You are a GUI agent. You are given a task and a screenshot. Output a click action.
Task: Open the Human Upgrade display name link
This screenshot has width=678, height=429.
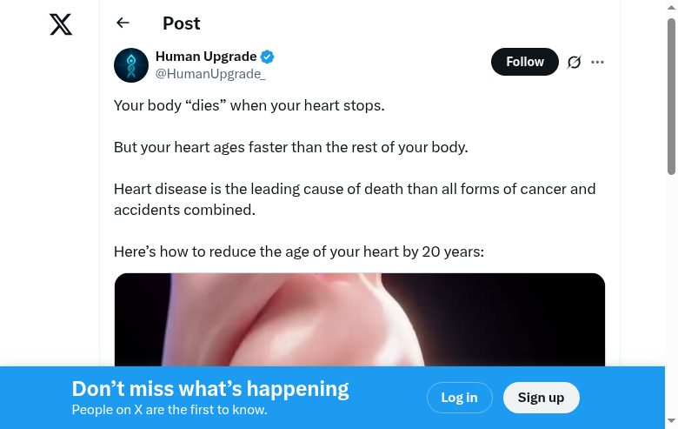point(206,57)
